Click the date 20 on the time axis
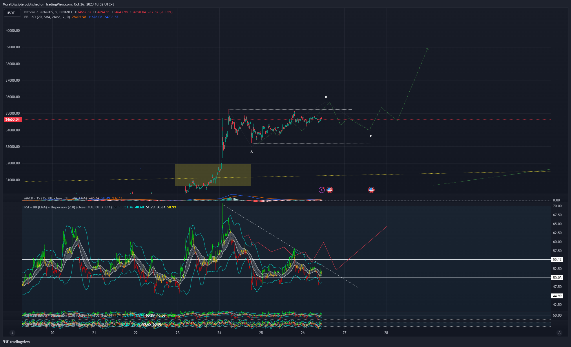This screenshot has height=347, width=571. pos(52,333)
